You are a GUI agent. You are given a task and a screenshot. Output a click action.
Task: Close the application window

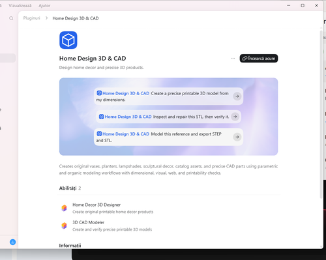tap(316, 6)
